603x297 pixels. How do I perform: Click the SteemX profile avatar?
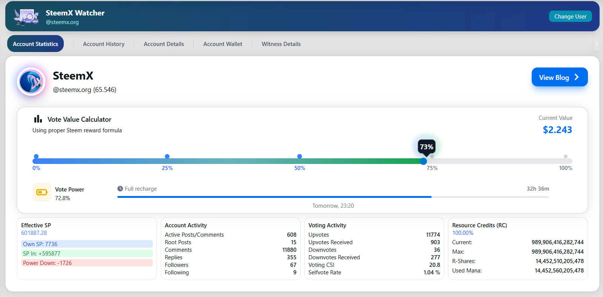coord(32,82)
